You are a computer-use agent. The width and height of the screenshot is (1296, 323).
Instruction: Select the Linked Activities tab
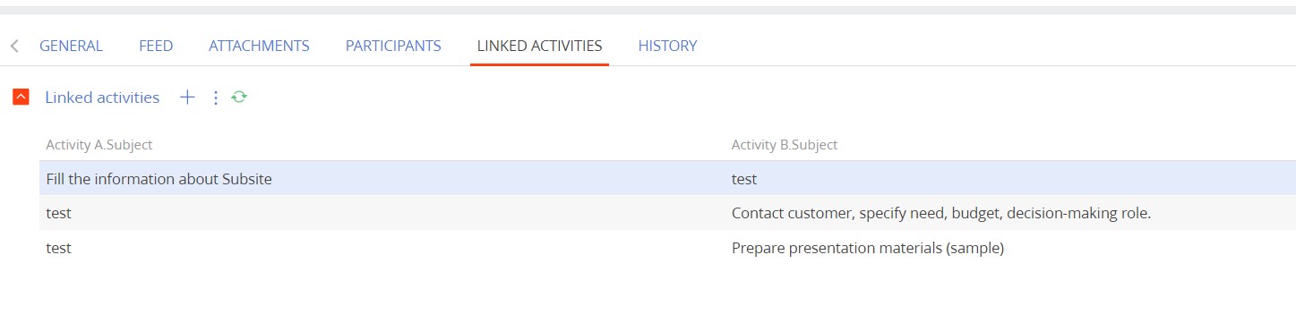tap(539, 46)
